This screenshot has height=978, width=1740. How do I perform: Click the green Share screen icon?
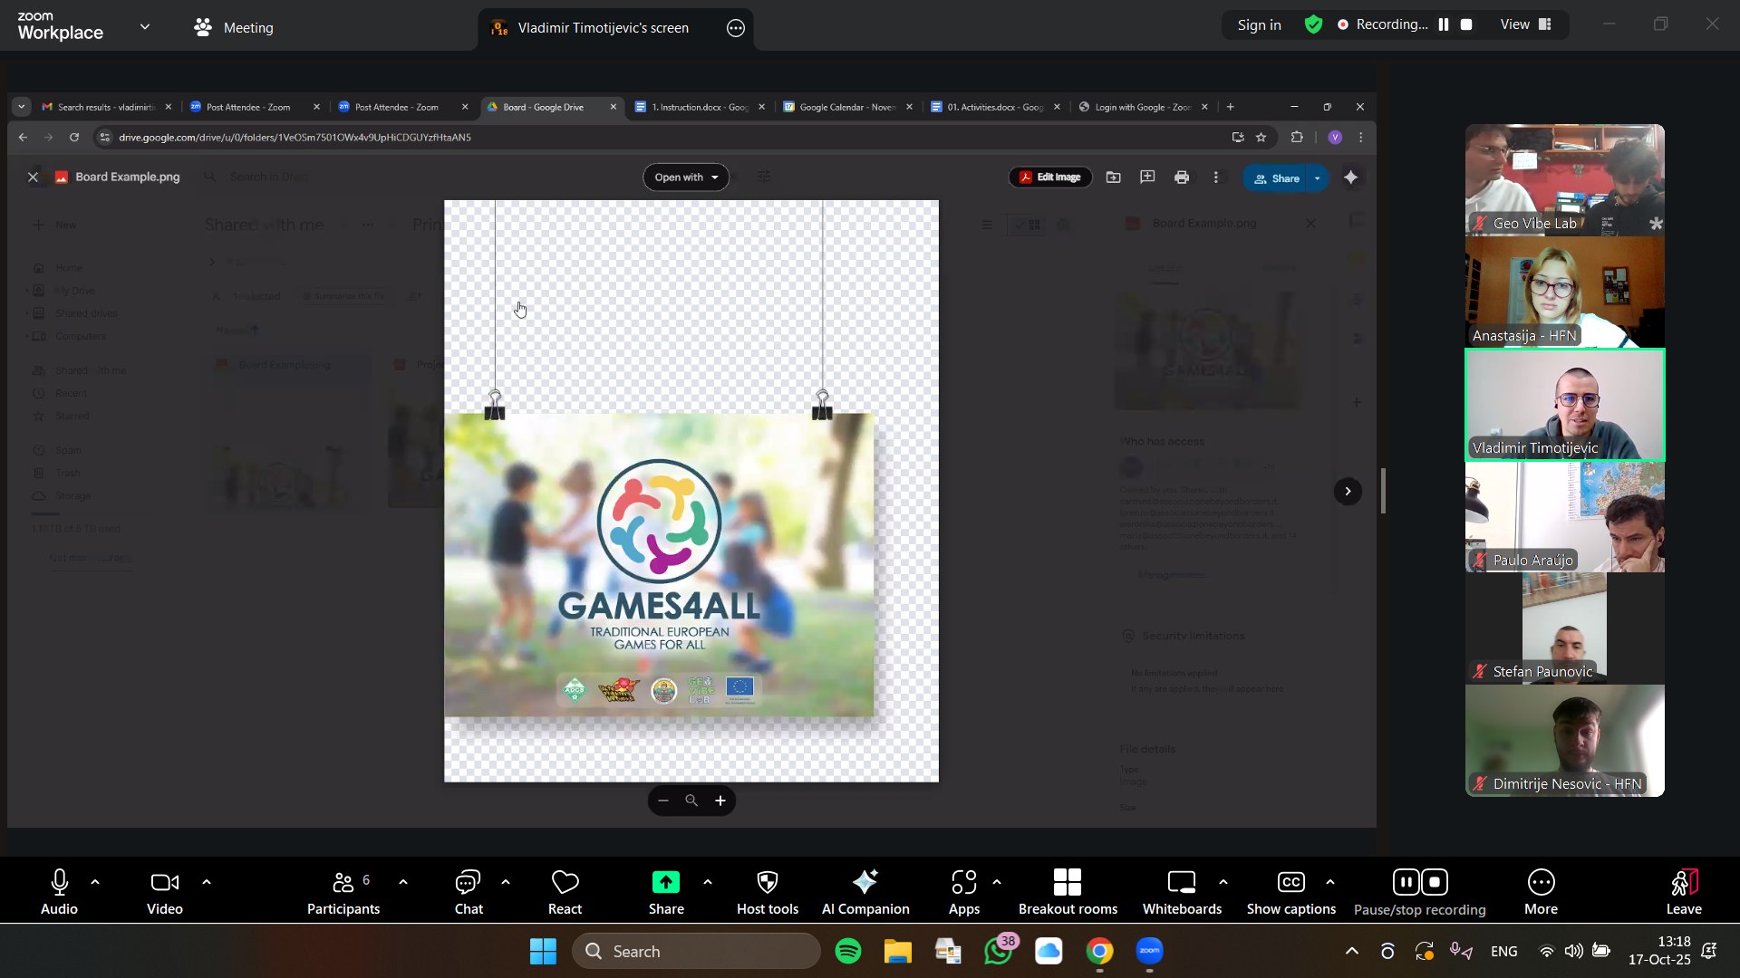point(666,882)
